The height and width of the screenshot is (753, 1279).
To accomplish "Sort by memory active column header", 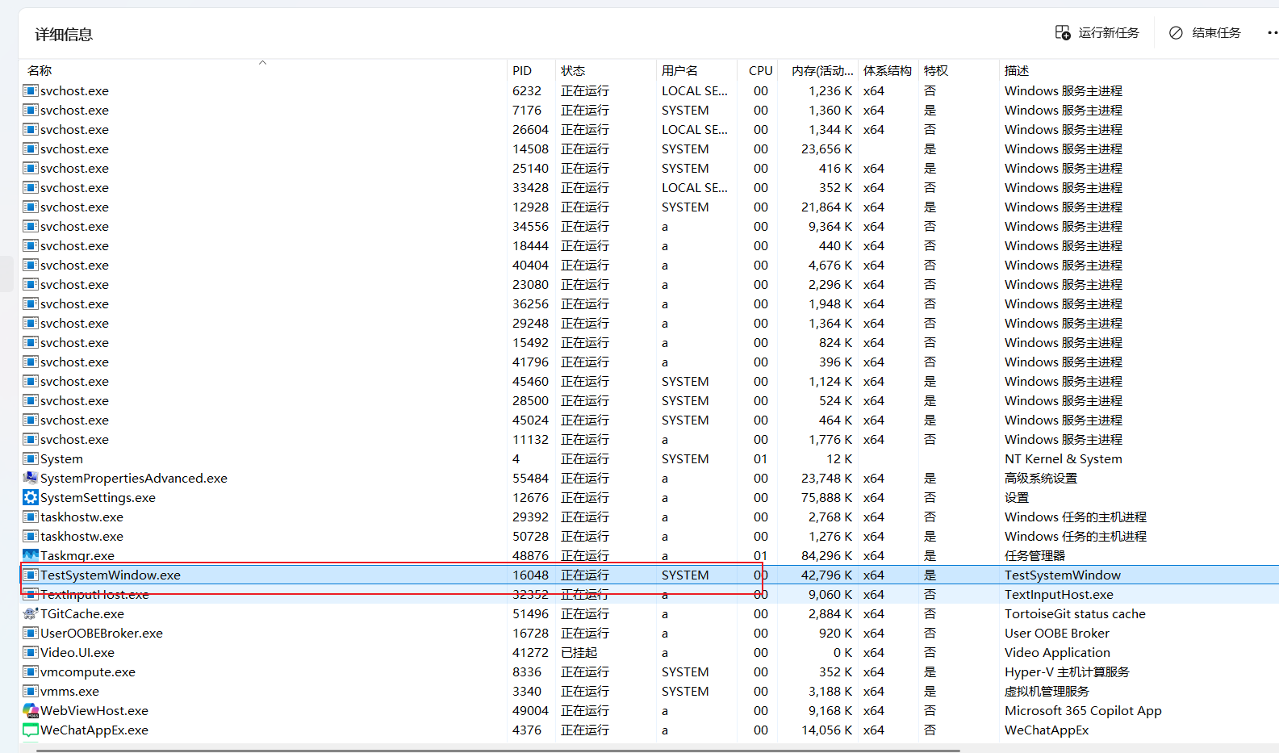I will 821,71.
